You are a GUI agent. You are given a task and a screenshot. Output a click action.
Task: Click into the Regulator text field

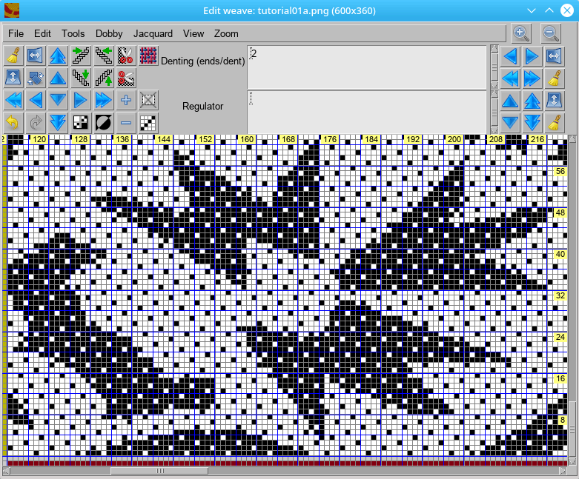click(x=367, y=112)
